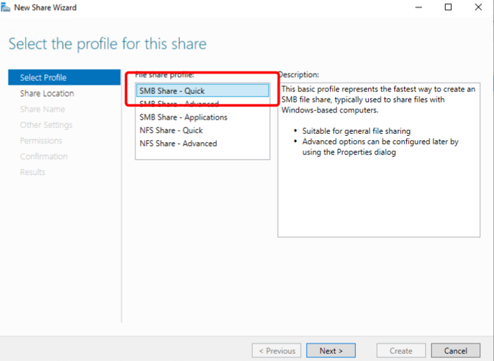Screen dimensions: 494x361
Task: Open the Other Settings step
Action: (x=46, y=125)
